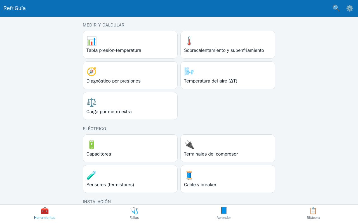Click the toolbox icon in bottom bar
The image size is (358, 223).
[x=45, y=211]
